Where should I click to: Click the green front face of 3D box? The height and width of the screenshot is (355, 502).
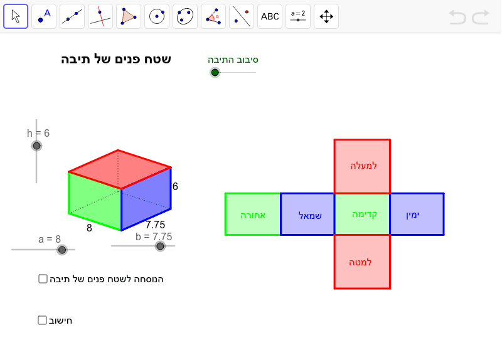click(x=95, y=201)
